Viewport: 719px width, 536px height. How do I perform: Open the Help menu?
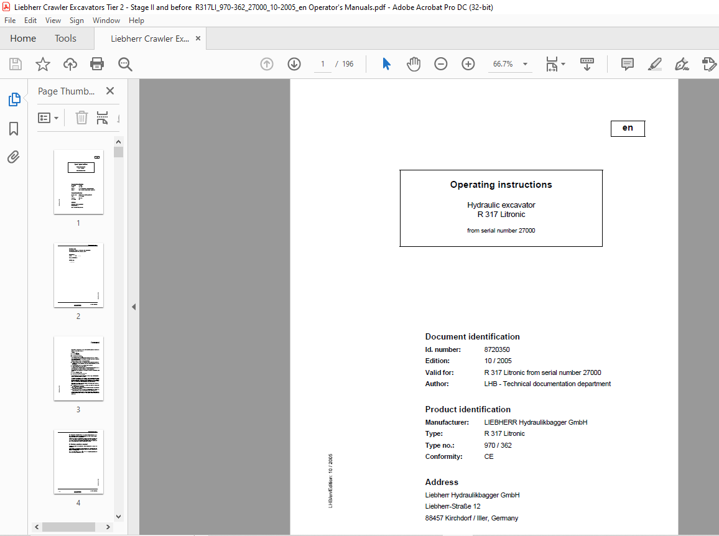[136, 20]
